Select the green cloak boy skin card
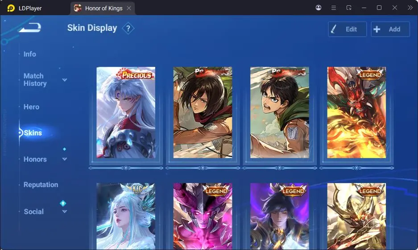Image resolution: width=418 pixels, height=250 pixels. point(280,112)
